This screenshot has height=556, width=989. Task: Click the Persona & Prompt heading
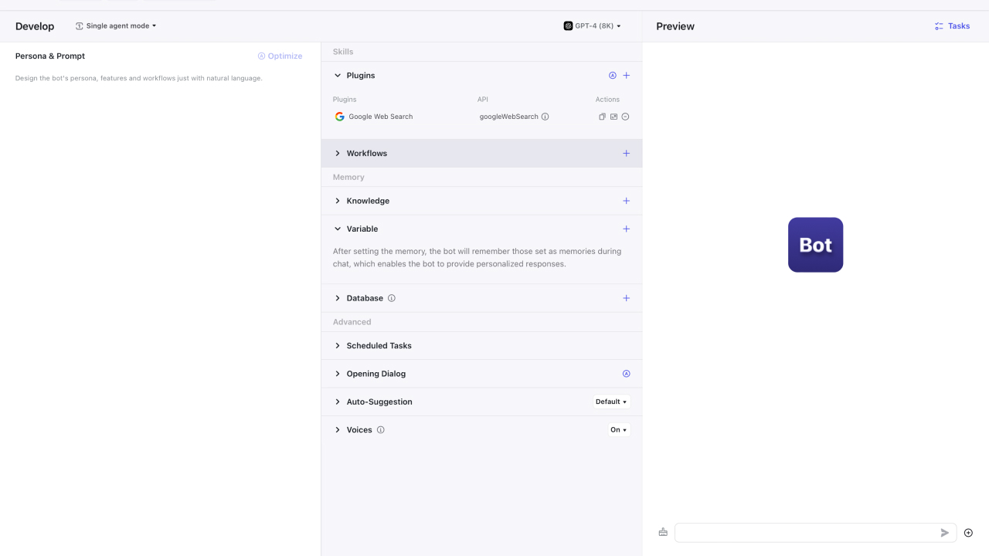pyautogui.click(x=50, y=56)
